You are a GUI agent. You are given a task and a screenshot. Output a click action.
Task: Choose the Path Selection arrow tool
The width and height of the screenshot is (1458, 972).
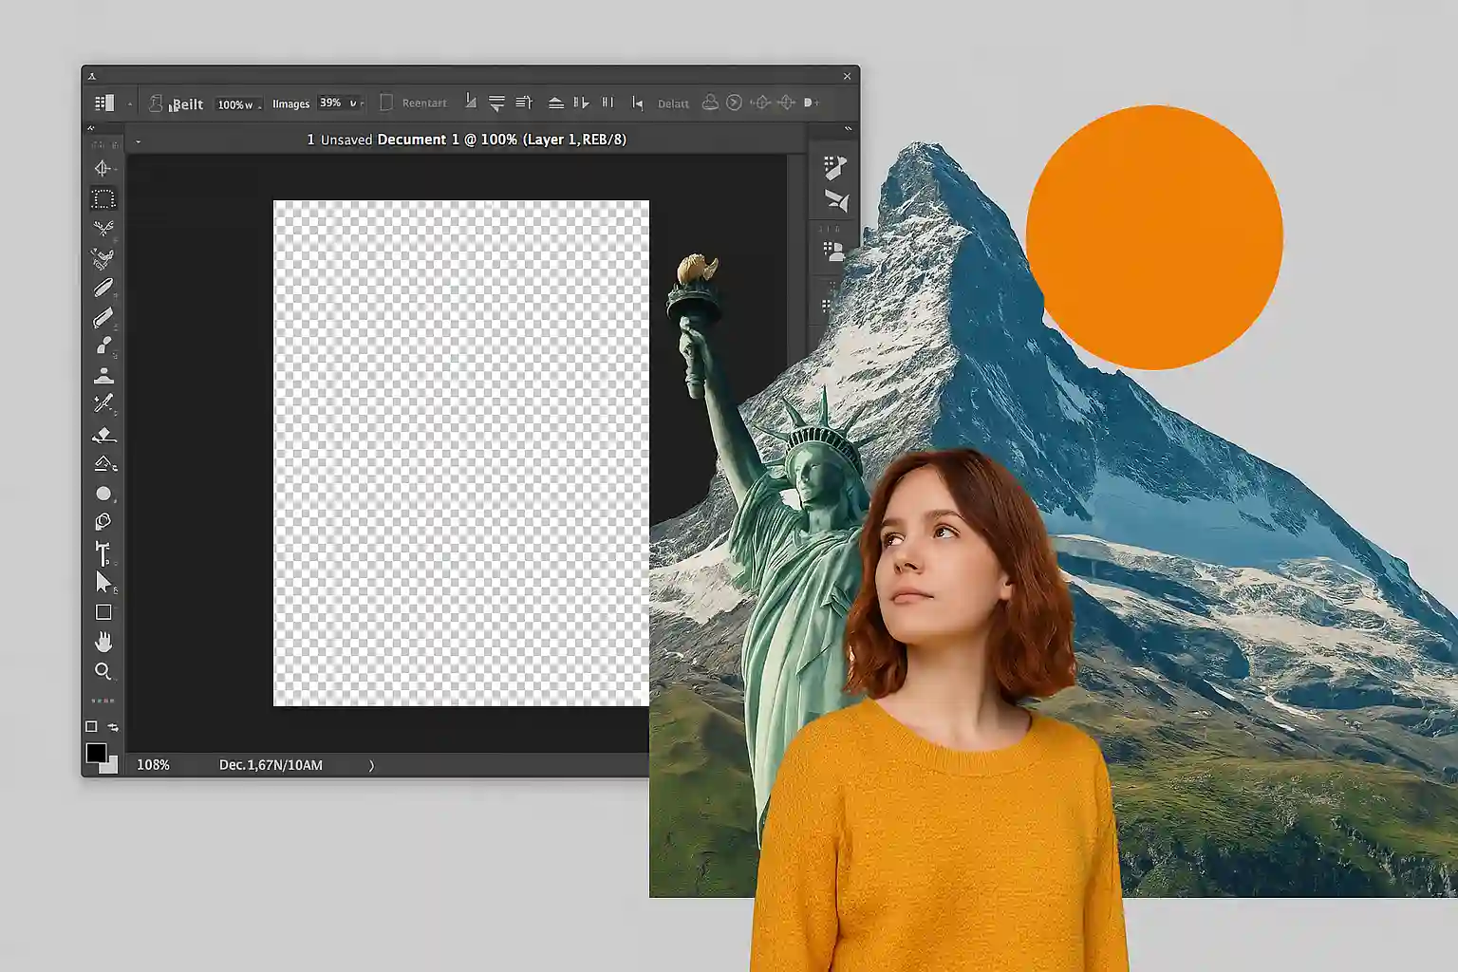pyautogui.click(x=103, y=582)
